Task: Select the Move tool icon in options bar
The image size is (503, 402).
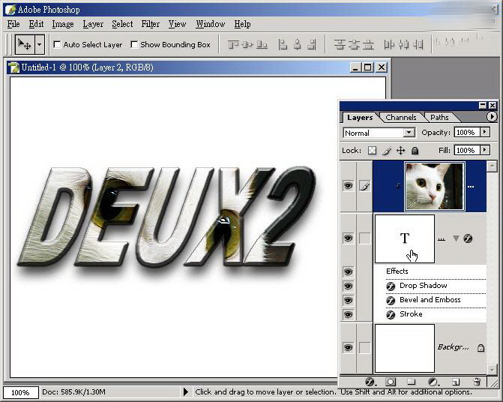Action: tap(24, 44)
